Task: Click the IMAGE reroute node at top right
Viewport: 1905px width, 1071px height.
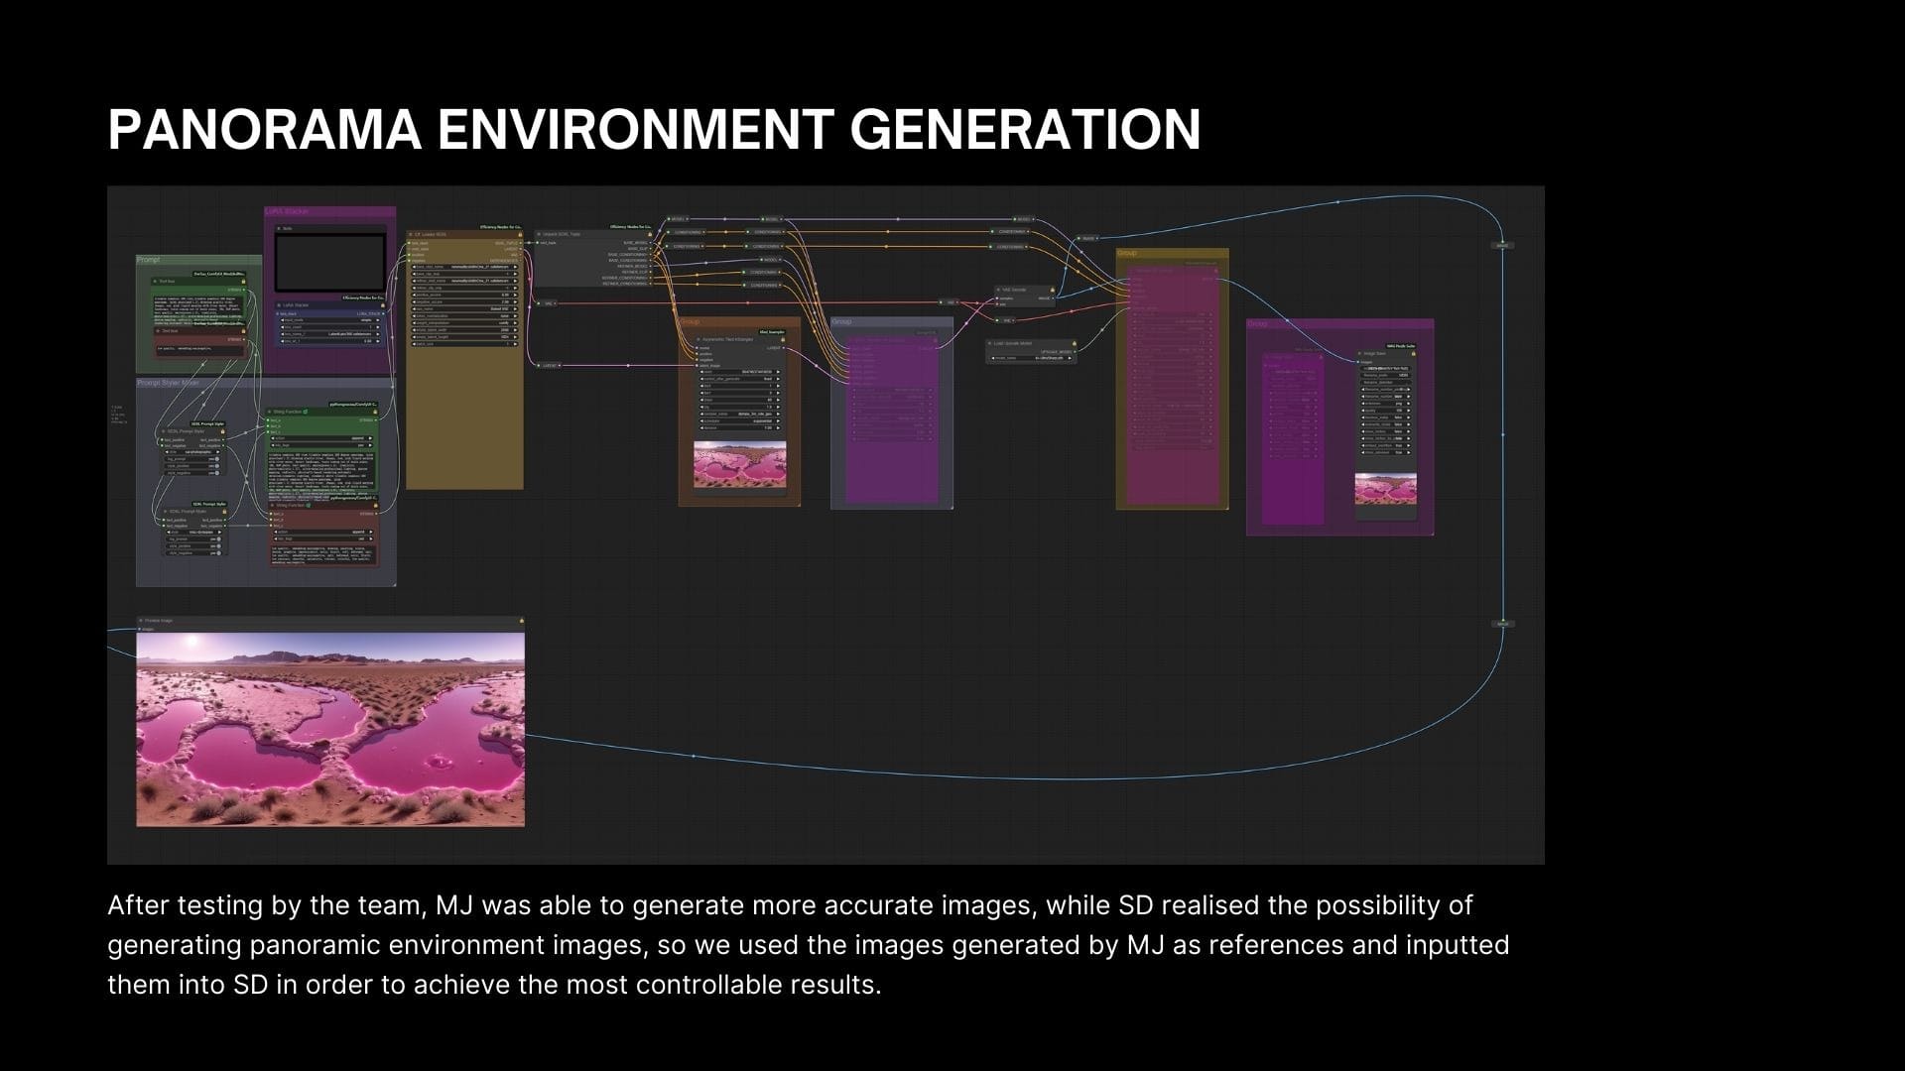Action: click(1502, 246)
